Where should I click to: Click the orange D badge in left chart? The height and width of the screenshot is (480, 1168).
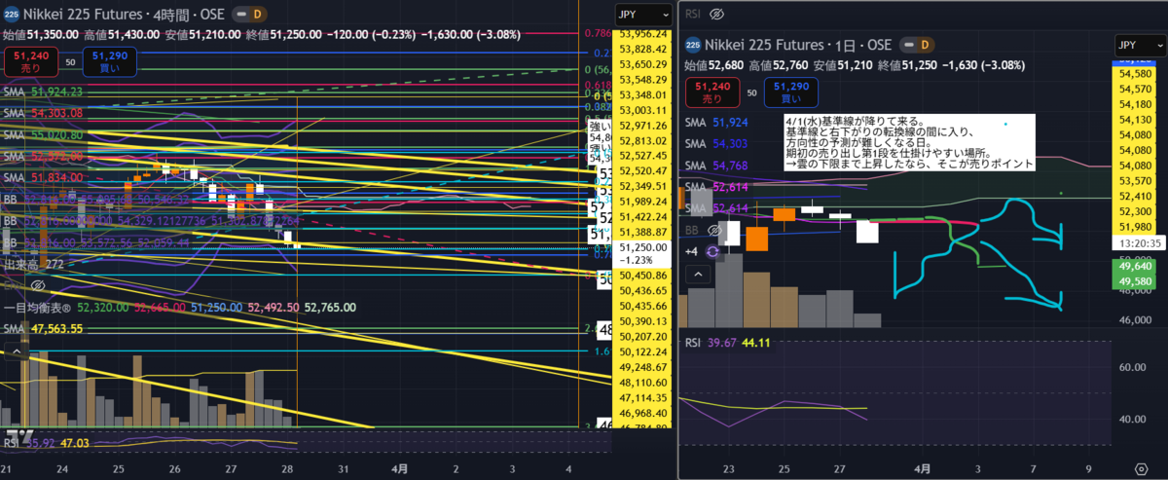[257, 16]
